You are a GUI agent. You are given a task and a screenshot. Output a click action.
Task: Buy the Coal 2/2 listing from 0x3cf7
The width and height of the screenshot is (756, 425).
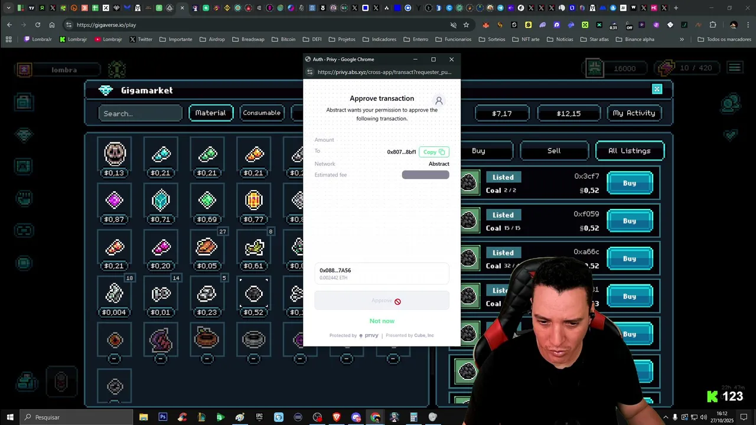pos(630,183)
